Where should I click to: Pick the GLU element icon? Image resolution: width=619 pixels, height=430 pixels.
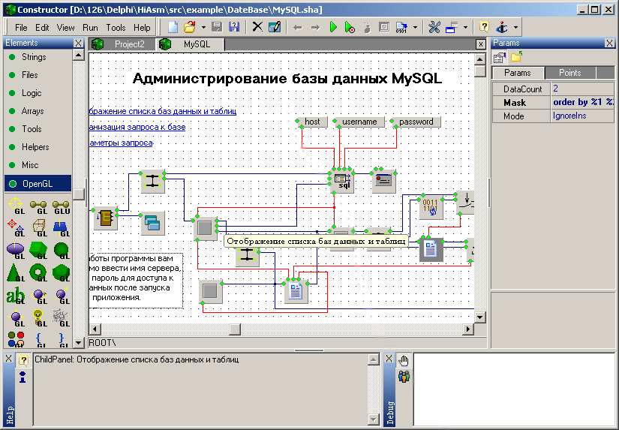(x=62, y=206)
